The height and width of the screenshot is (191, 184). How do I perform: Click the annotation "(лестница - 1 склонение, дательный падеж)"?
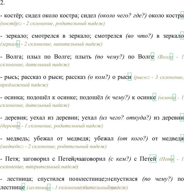[77, 188]
